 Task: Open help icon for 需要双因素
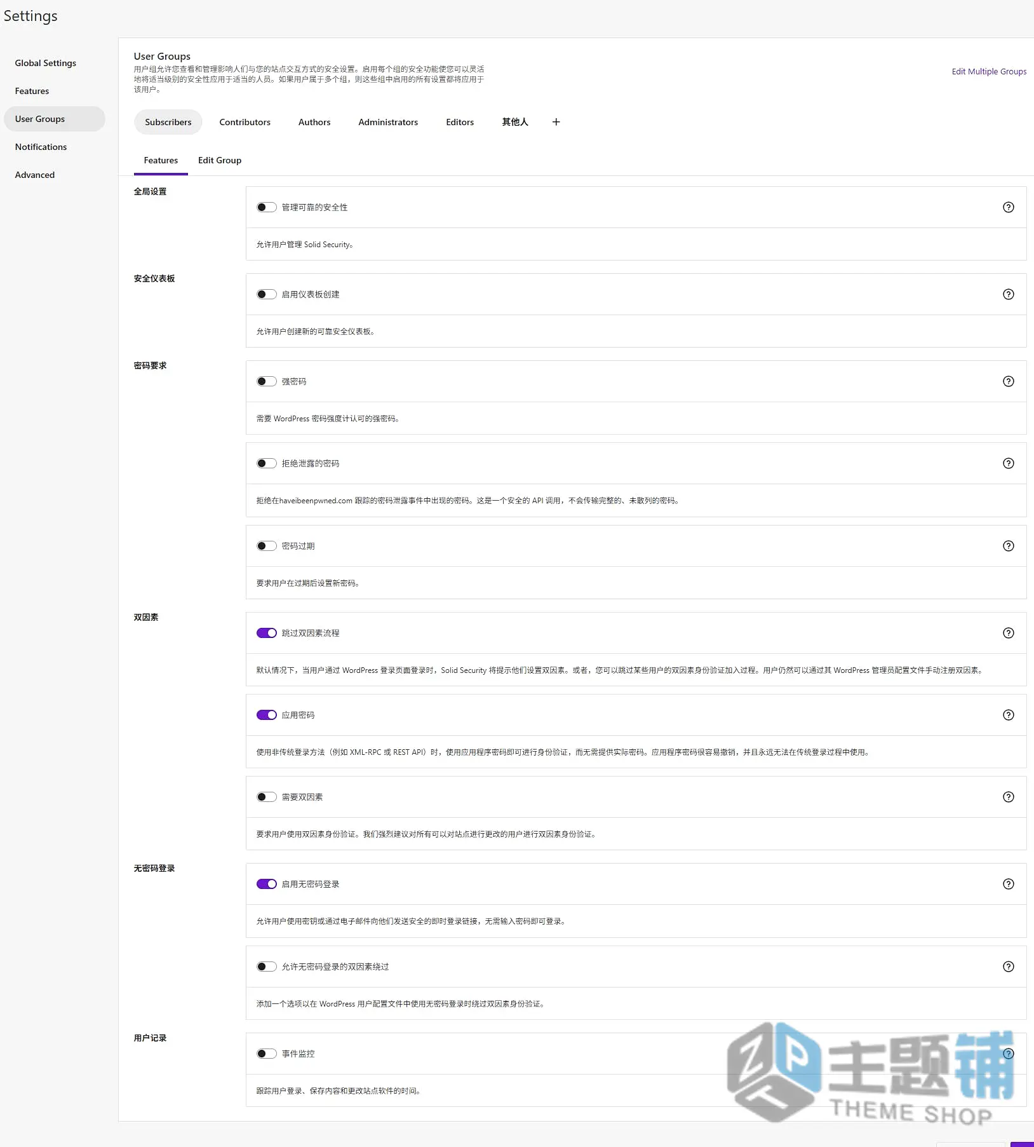1008,797
